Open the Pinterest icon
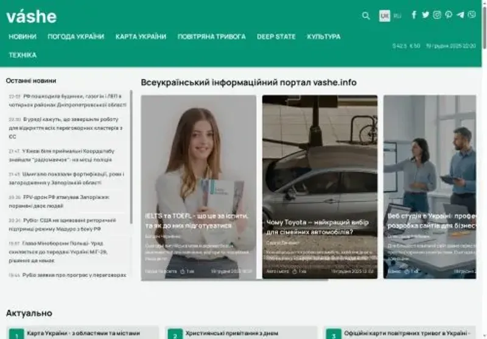 point(449,15)
